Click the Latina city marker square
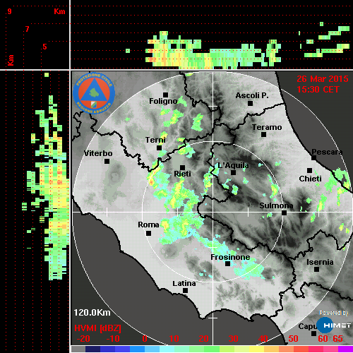This screenshot has width=353, height=353. tap(186, 290)
